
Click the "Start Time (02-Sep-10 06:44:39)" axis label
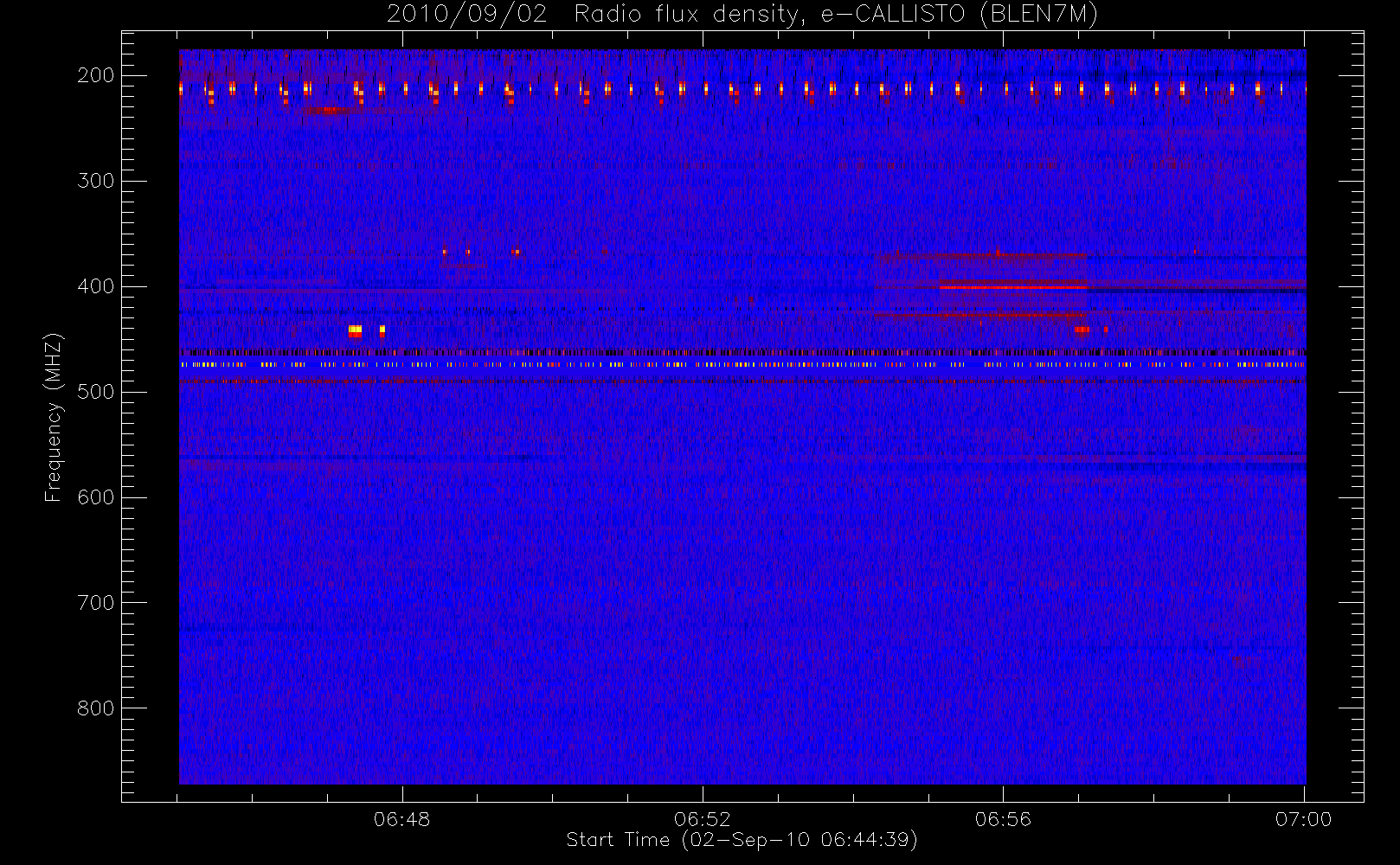[x=742, y=840]
